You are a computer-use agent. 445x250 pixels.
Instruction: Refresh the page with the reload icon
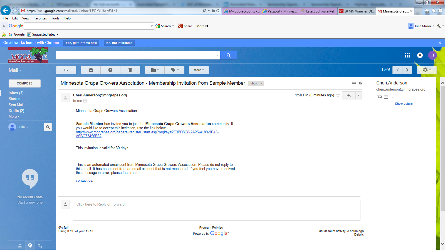tap(218, 11)
